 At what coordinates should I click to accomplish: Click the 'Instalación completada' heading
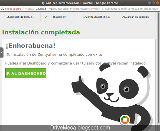click(x=41, y=32)
